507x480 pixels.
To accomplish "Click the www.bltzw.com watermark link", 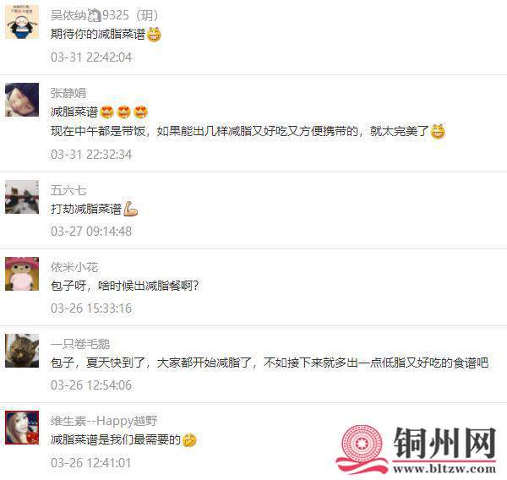I will click(x=444, y=468).
